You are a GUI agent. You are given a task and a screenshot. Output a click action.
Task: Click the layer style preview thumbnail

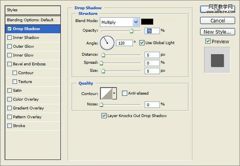[x=217, y=60]
